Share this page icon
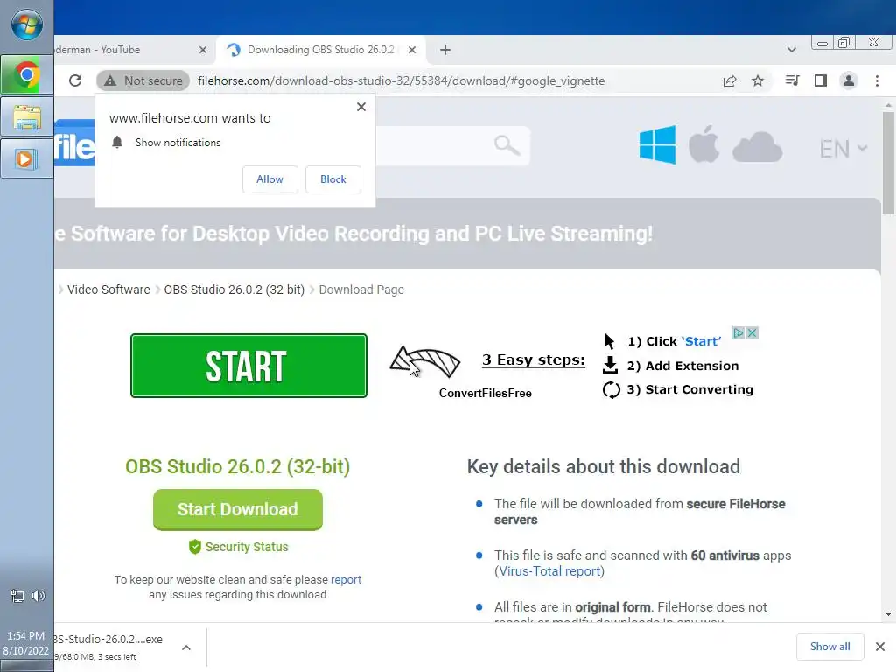 pos(729,80)
